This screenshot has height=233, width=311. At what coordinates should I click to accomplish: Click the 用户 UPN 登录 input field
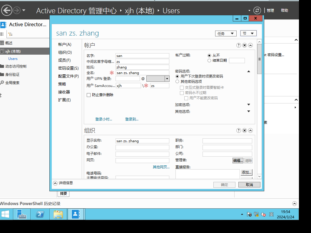(128, 78)
